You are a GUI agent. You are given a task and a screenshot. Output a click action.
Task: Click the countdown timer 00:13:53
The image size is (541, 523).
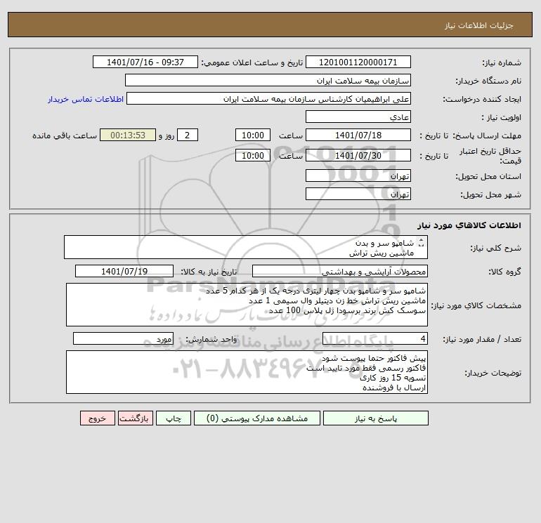point(128,135)
